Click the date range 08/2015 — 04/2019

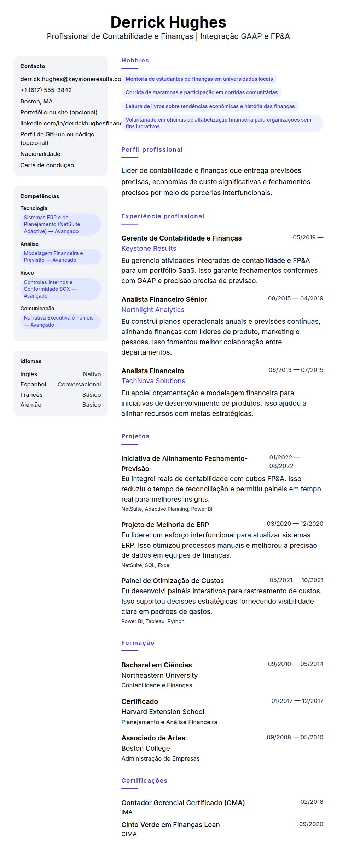click(x=296, y=298)
